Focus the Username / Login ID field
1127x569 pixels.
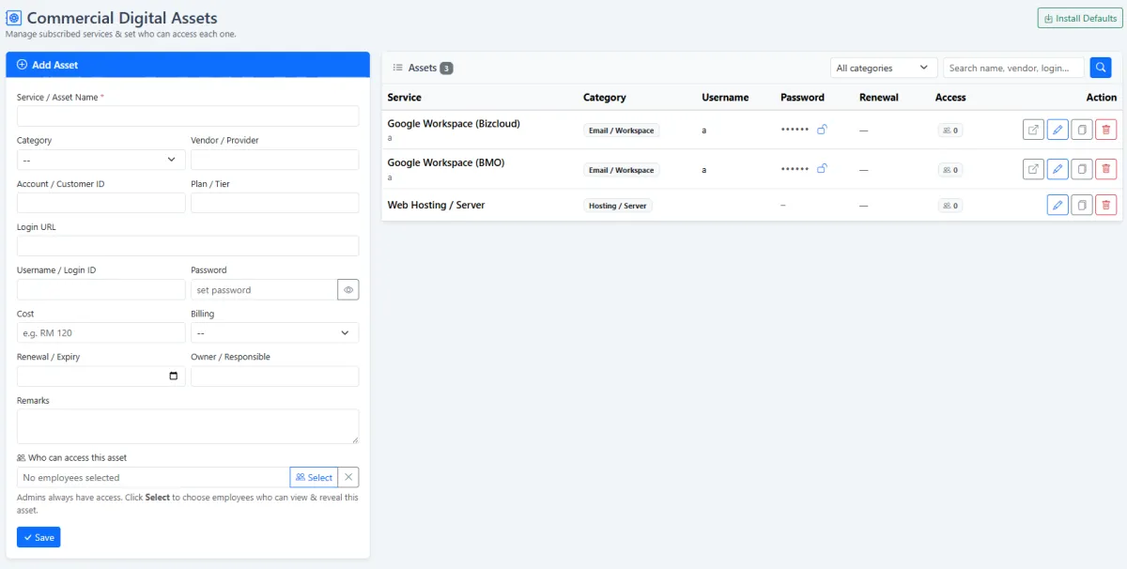click(x=101, y=289)
